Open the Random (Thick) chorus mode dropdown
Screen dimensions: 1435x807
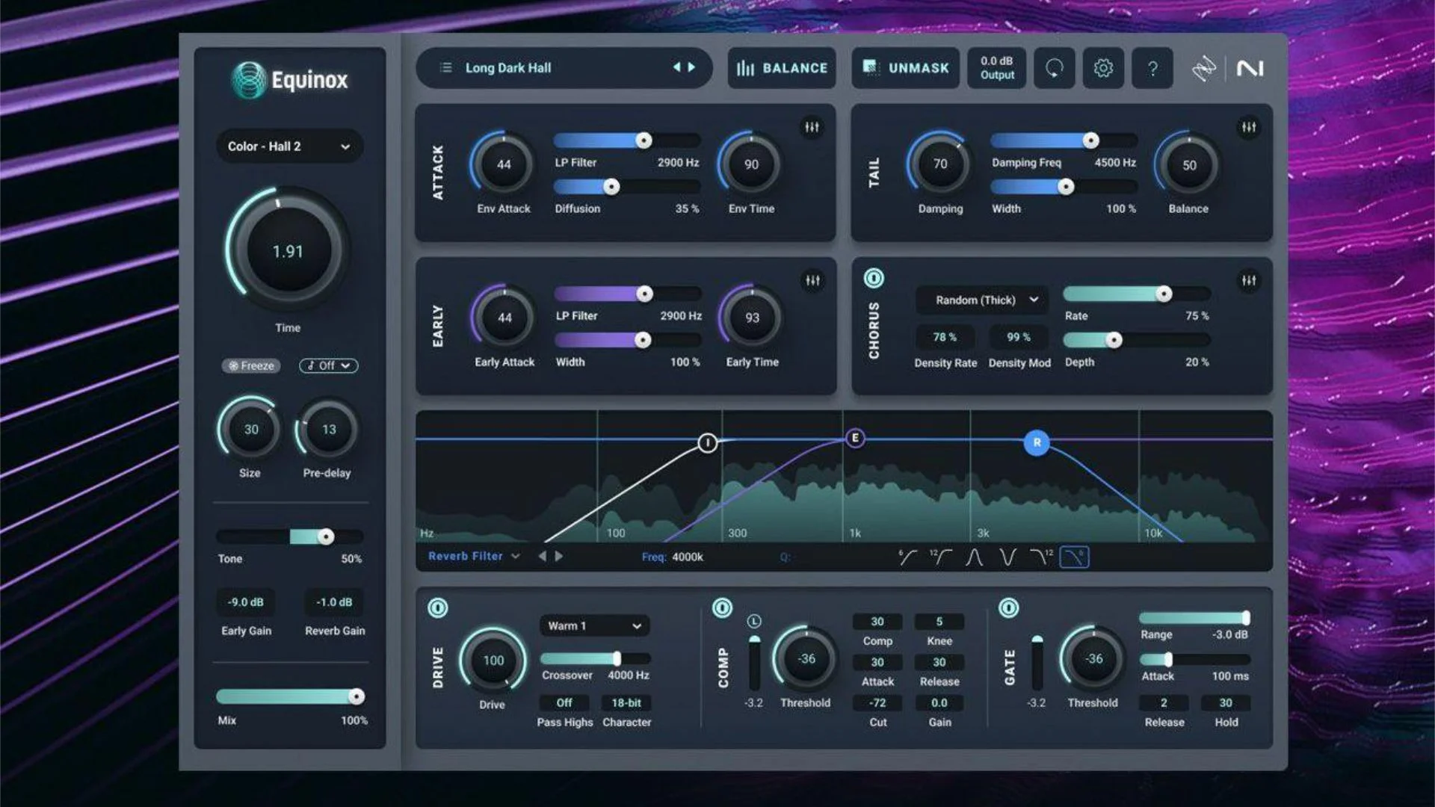[x=981, y=300]
